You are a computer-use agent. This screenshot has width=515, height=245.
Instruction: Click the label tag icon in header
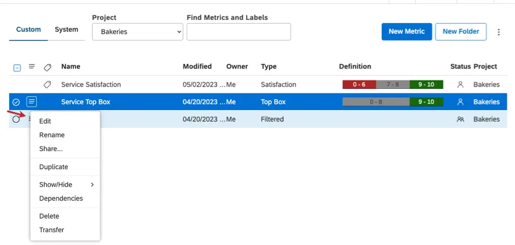48,67
